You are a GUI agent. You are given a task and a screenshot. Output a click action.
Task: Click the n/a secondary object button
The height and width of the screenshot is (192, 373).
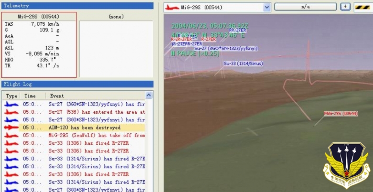[x=306, y=7]
